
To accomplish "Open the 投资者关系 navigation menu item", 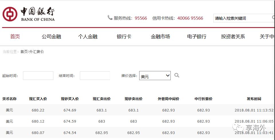I will 233,37.
